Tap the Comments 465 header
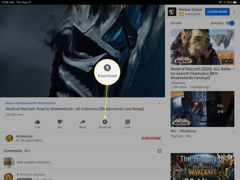This screenshot has width=240, height=180. click(x=17, y=151)
